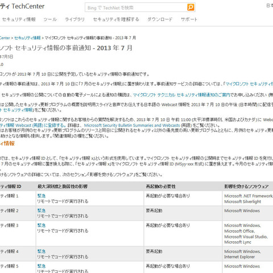Viewport: 273px width, 273px height.
Task: Open the ツール navigation menu
Action: point(50,19)
